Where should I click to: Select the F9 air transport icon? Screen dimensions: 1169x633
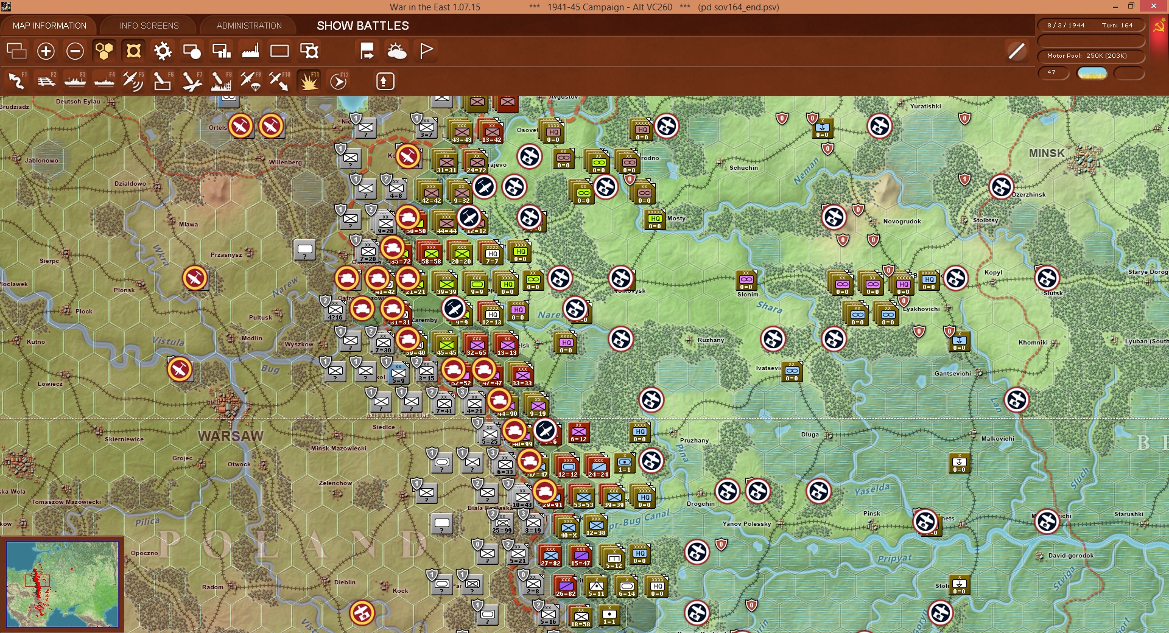tap(250, 81)
